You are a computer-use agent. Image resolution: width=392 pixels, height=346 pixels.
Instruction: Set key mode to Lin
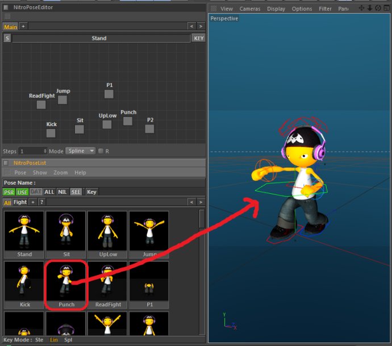pyautogui.click(x=54, y=340)
